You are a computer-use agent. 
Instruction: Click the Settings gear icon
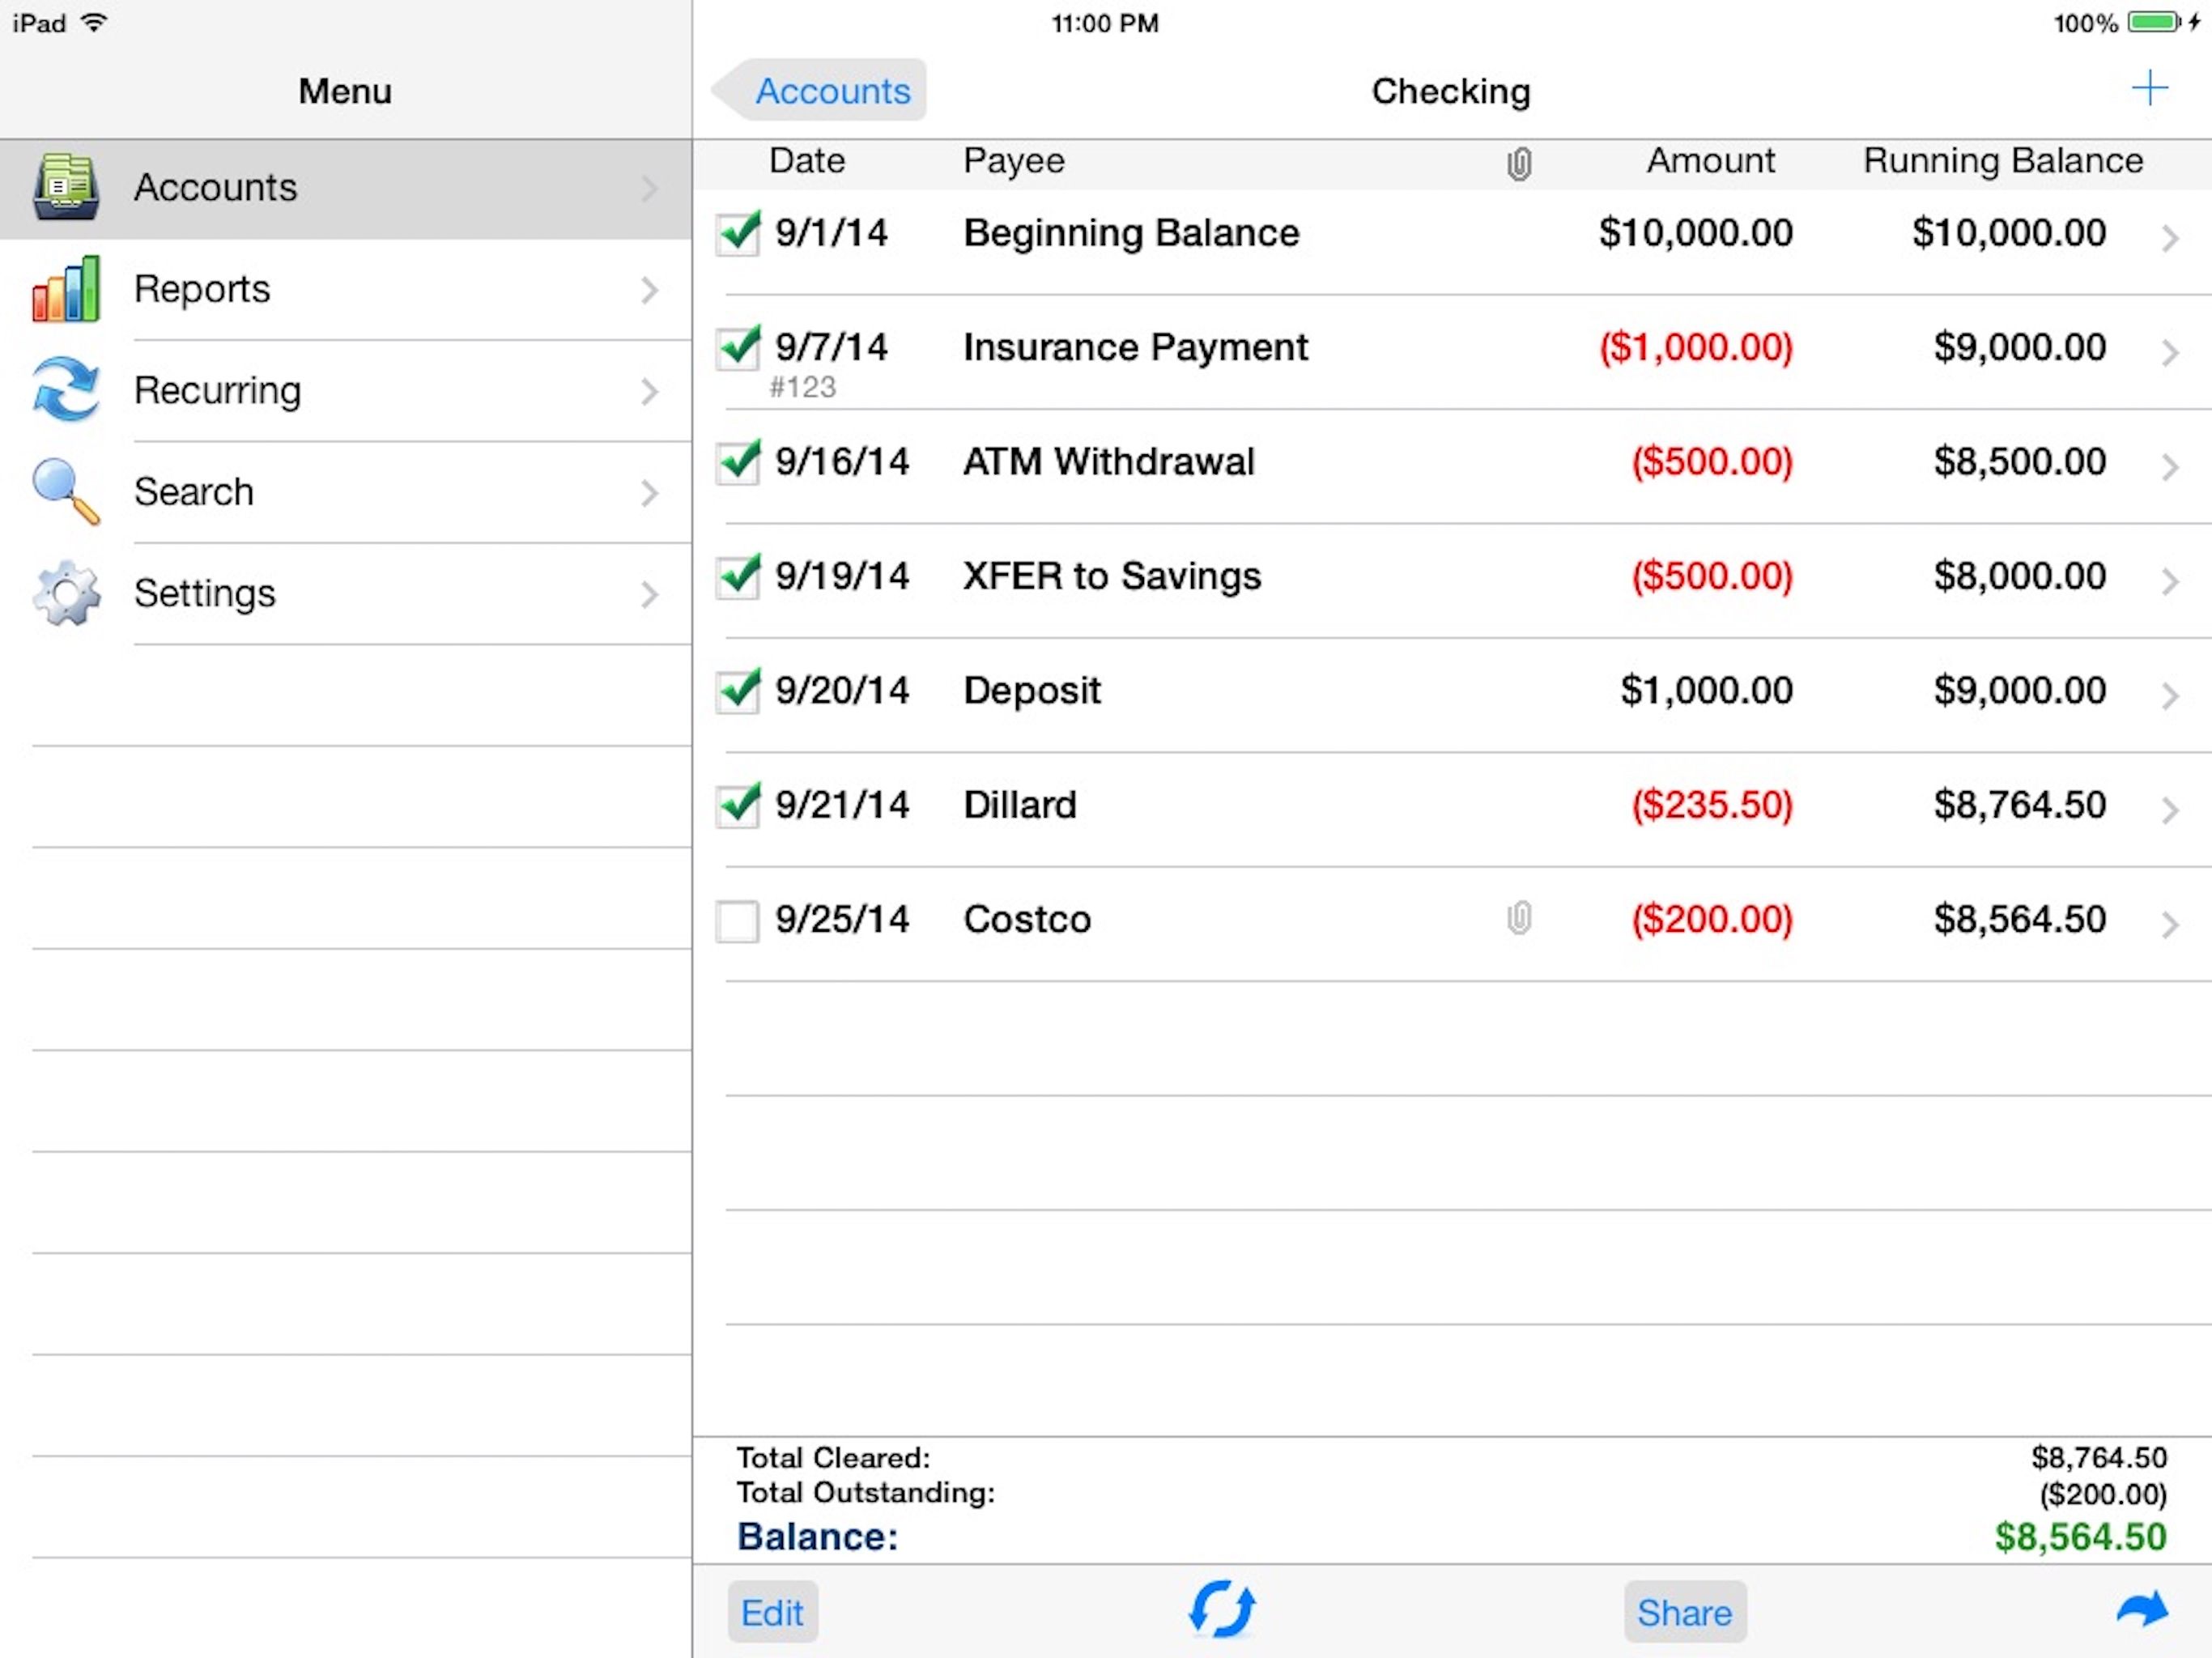pyautogui.click(x=66, y=593)
